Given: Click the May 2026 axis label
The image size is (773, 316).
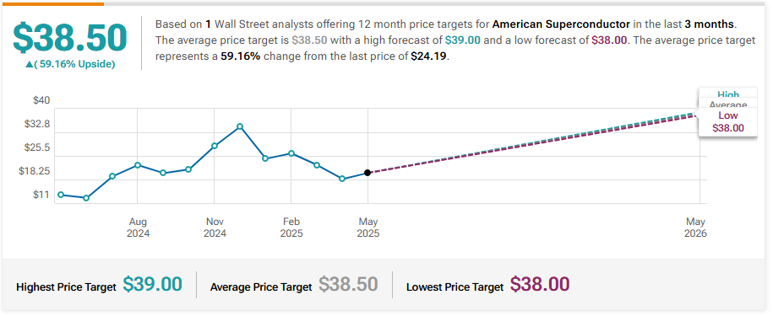Looking at the screenshot, I should coord(695,228).
